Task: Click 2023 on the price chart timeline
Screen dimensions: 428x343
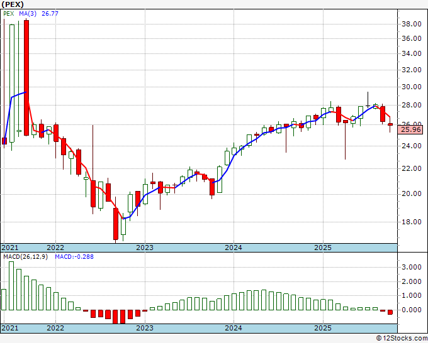Action: (x=145, y=248)
